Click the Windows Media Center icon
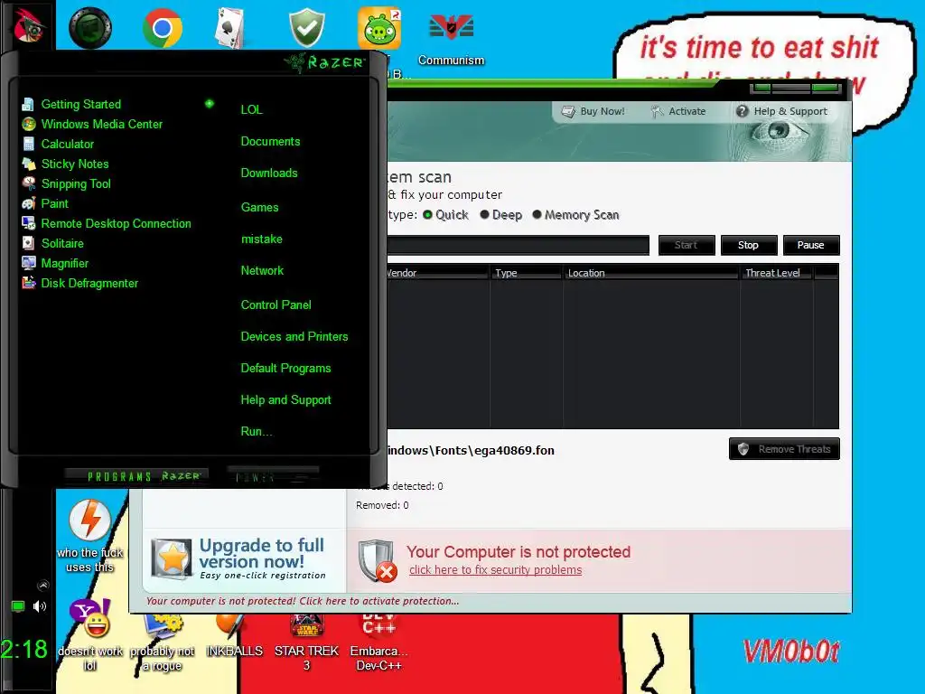This screenshot has width=925, height=694. [x=28, y=125]
